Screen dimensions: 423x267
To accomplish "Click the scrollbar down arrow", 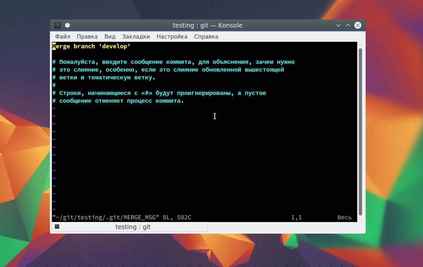I will click(x=360, y=219).
